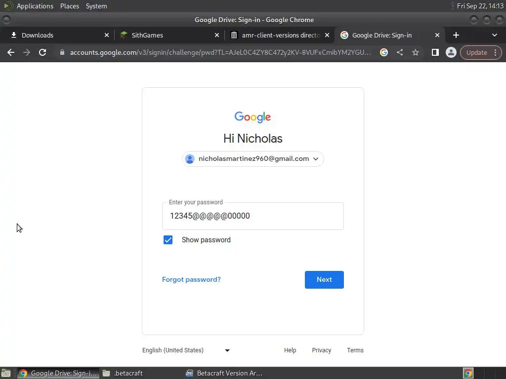Click the address bar URL
This screenshot has width=506, height=379.
[220, 52]
